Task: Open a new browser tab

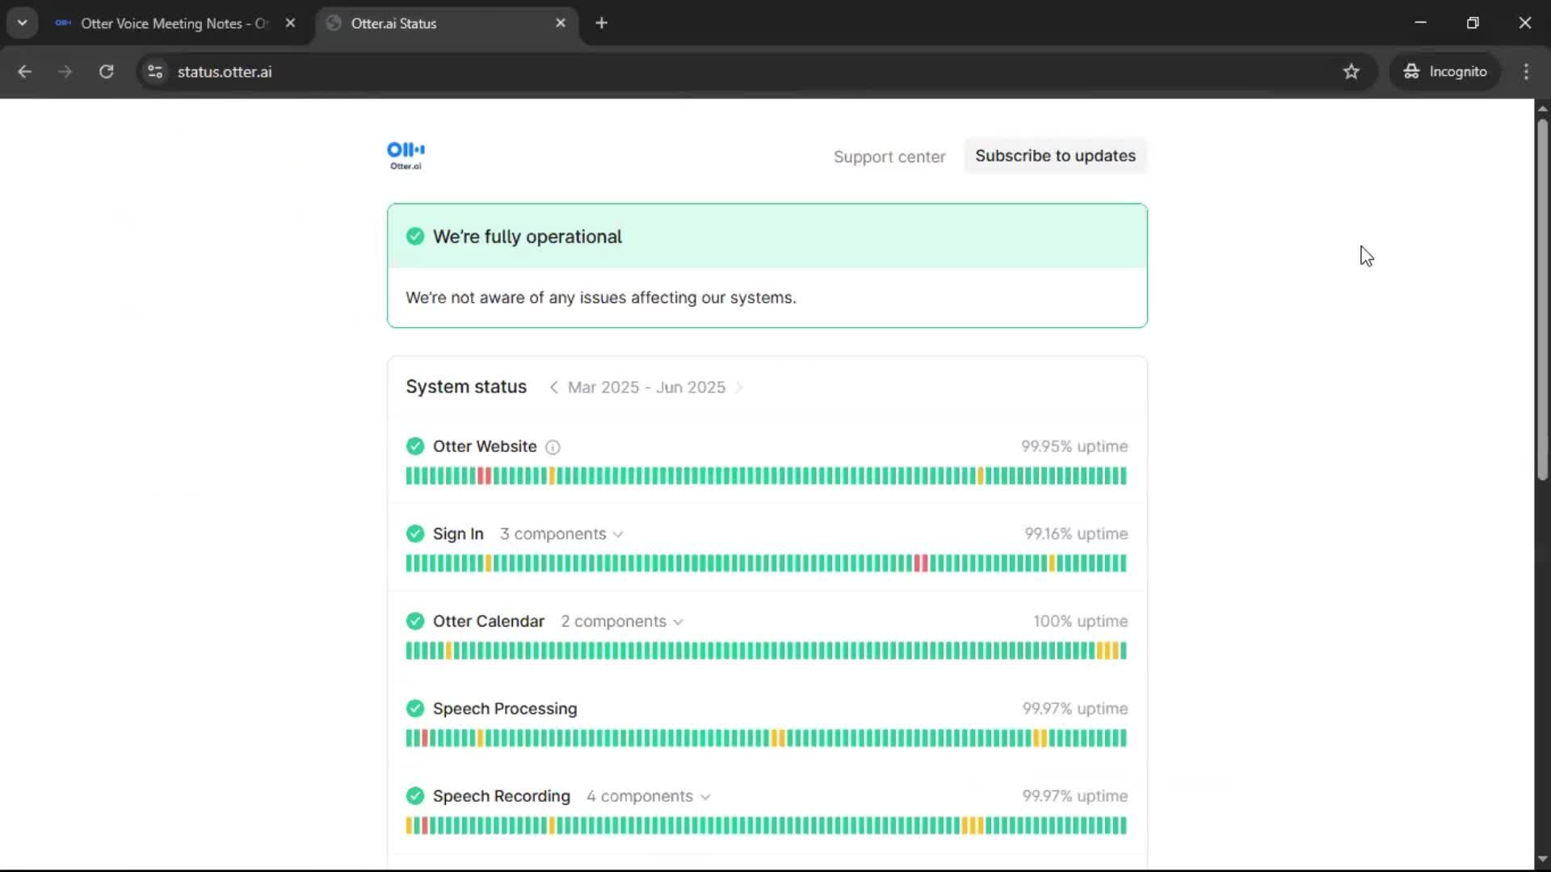Action: [x=601, y=23]
